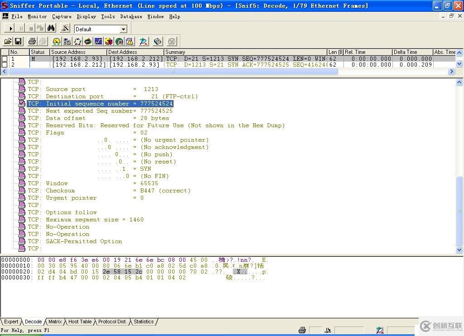Print using the printer toolbar icon
464x336 pixels.
(x=32, y=41)
